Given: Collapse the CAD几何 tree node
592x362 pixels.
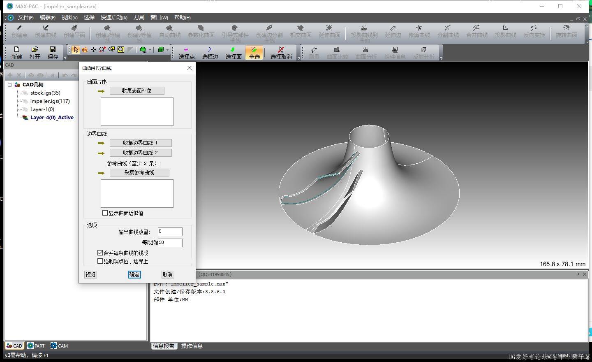Looking at the screenshot, I should [9, 85].
